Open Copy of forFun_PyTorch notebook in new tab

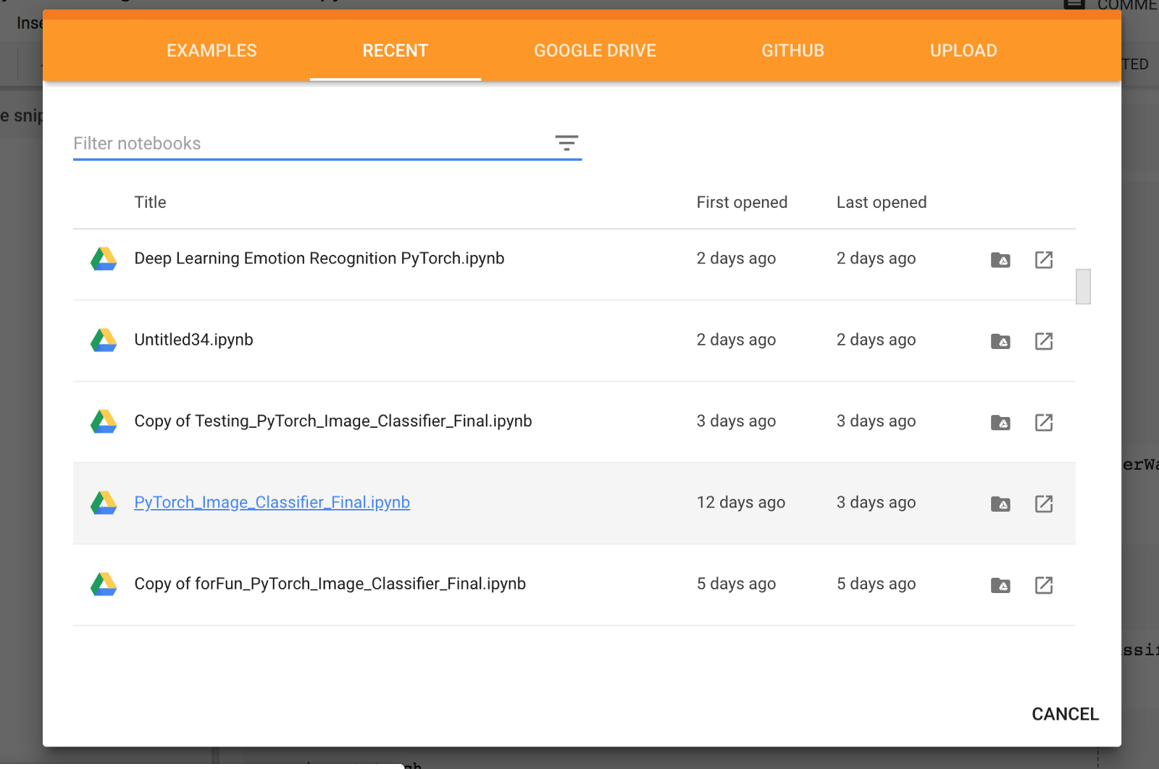[x=1043, y=585]
